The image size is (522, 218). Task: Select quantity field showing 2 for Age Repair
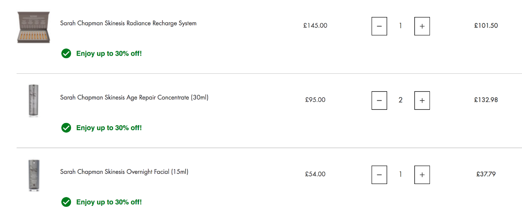click(x=401, y=100)
